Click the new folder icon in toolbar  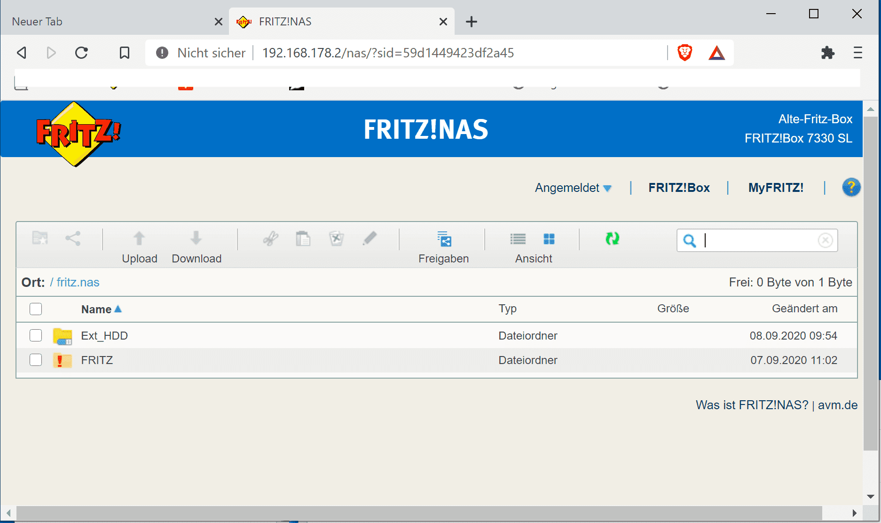40,238
